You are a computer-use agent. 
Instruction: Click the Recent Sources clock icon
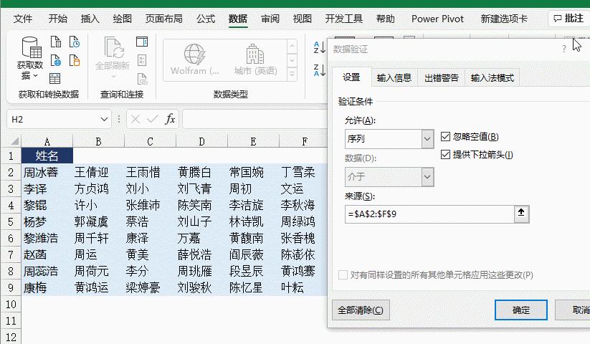point(75,42)
